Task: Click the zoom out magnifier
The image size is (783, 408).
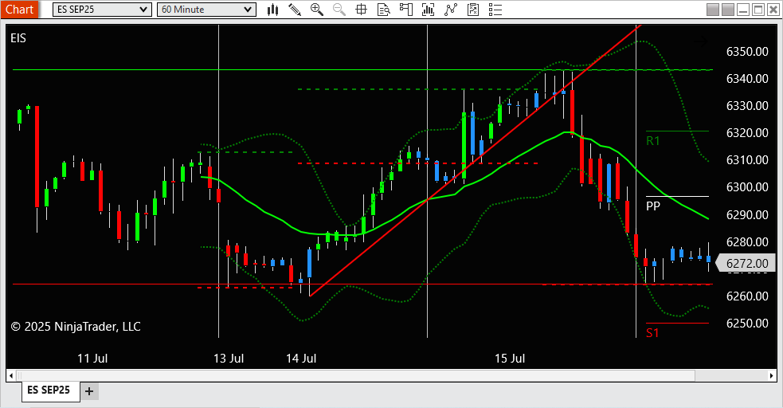Action: coord(339,10)
